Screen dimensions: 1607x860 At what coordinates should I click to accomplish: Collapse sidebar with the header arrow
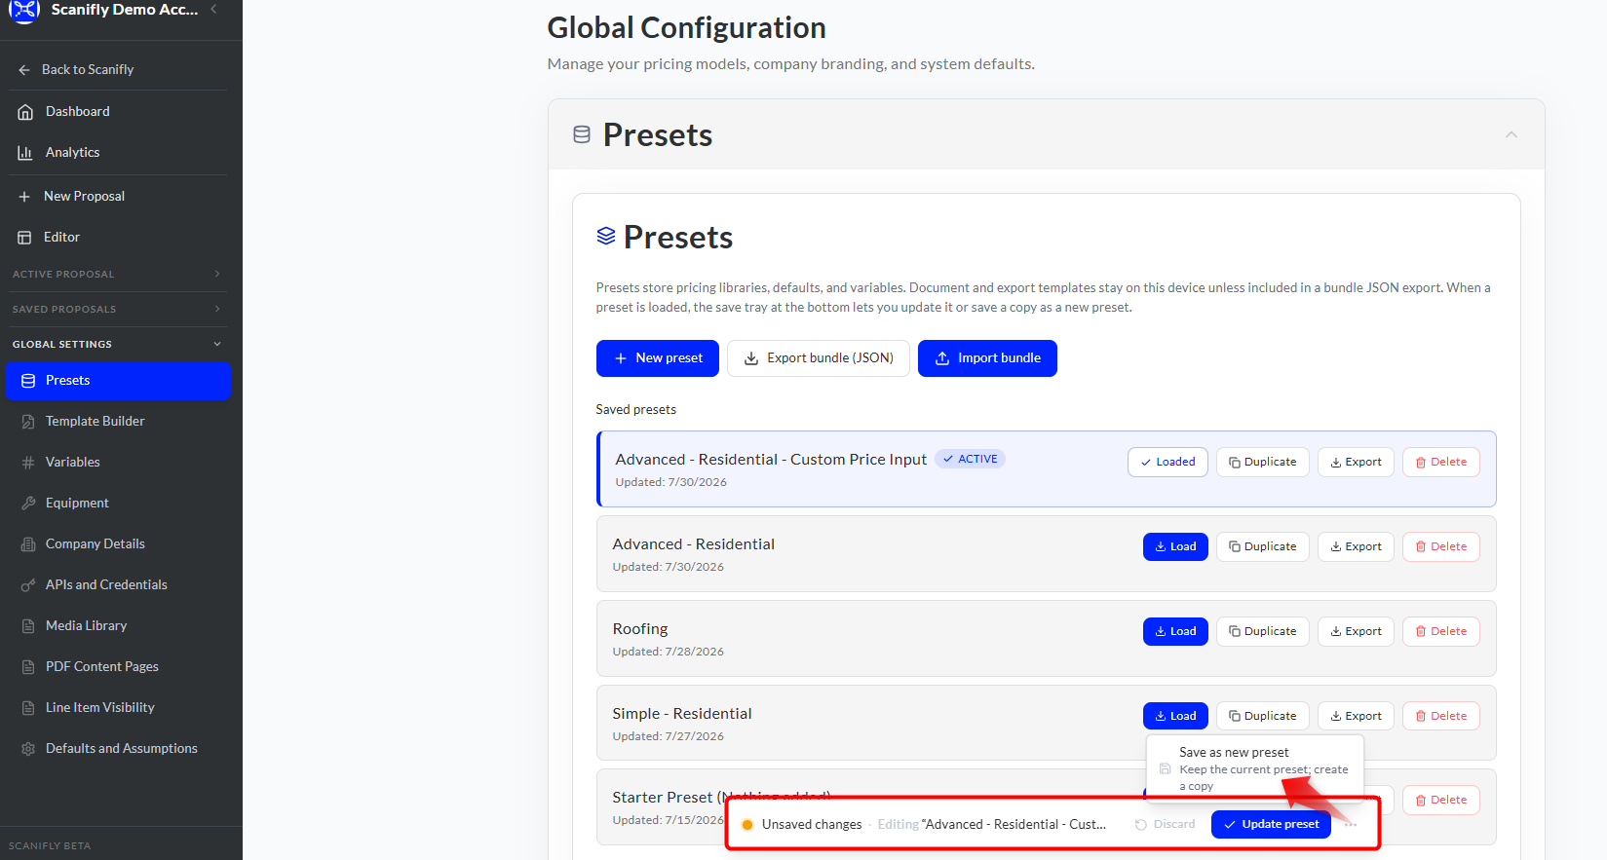coord(213,9)
